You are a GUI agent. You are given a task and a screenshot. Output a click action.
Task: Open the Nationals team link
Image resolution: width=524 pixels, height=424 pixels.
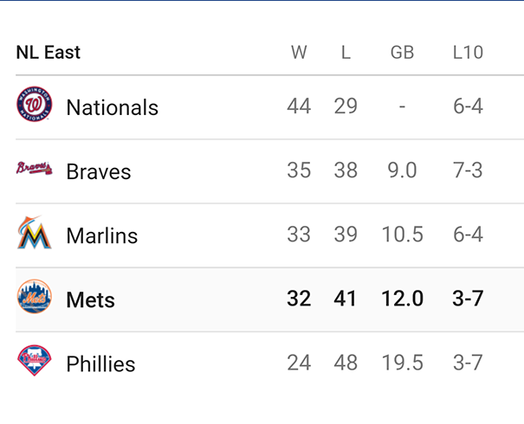[x=112, y=107]
